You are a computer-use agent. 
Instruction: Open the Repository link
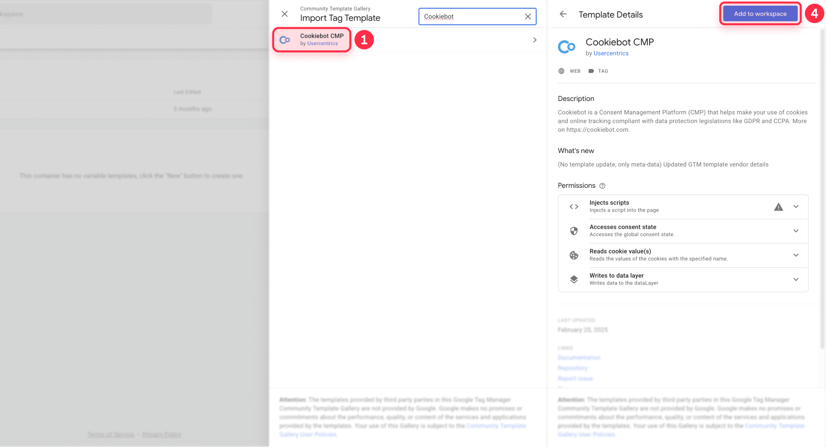573,368
